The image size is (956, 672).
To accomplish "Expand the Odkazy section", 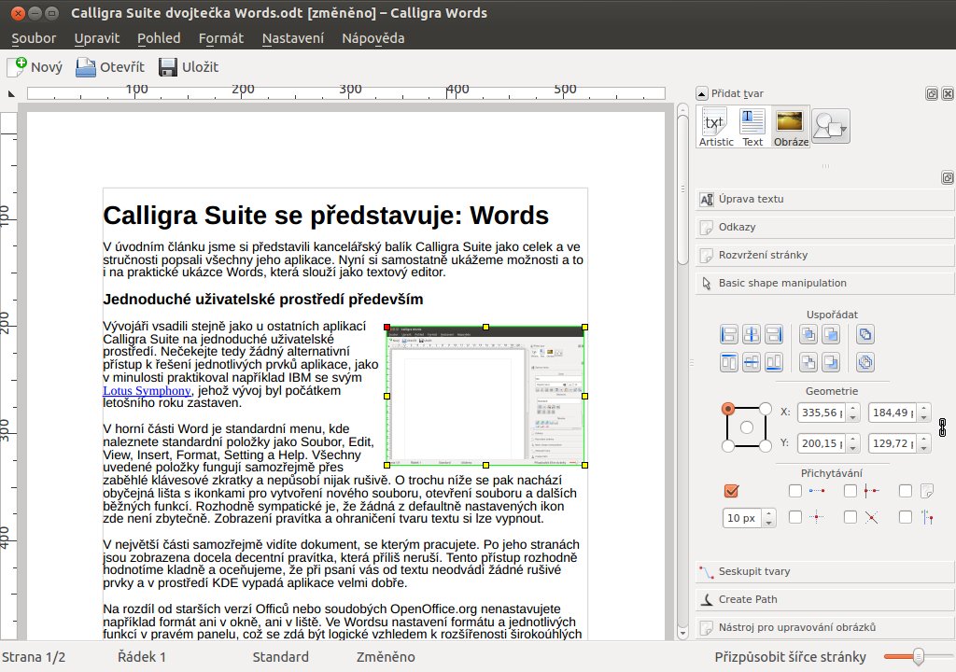I will tap(824, 227).
